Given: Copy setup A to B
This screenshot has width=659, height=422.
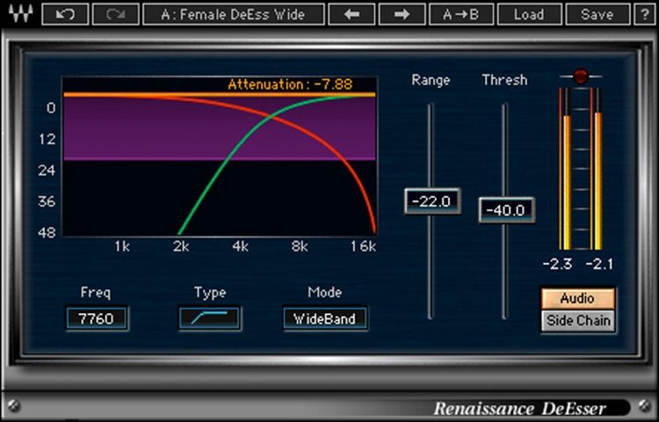Looking at the screenshot, I should pos(461,15).
